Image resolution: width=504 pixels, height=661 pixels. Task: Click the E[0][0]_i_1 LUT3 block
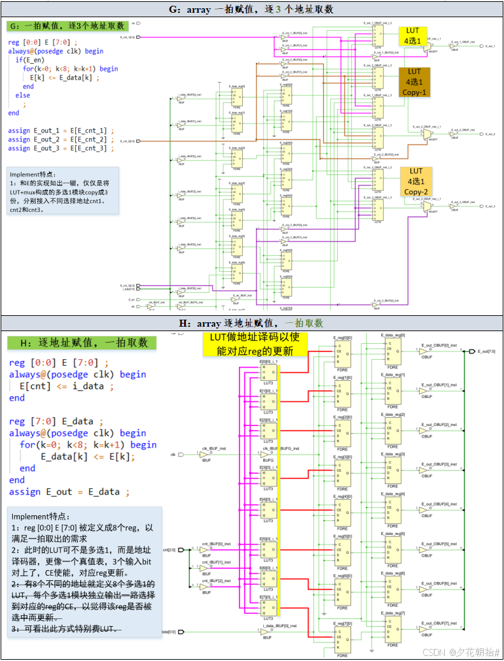tap(269, 373)
